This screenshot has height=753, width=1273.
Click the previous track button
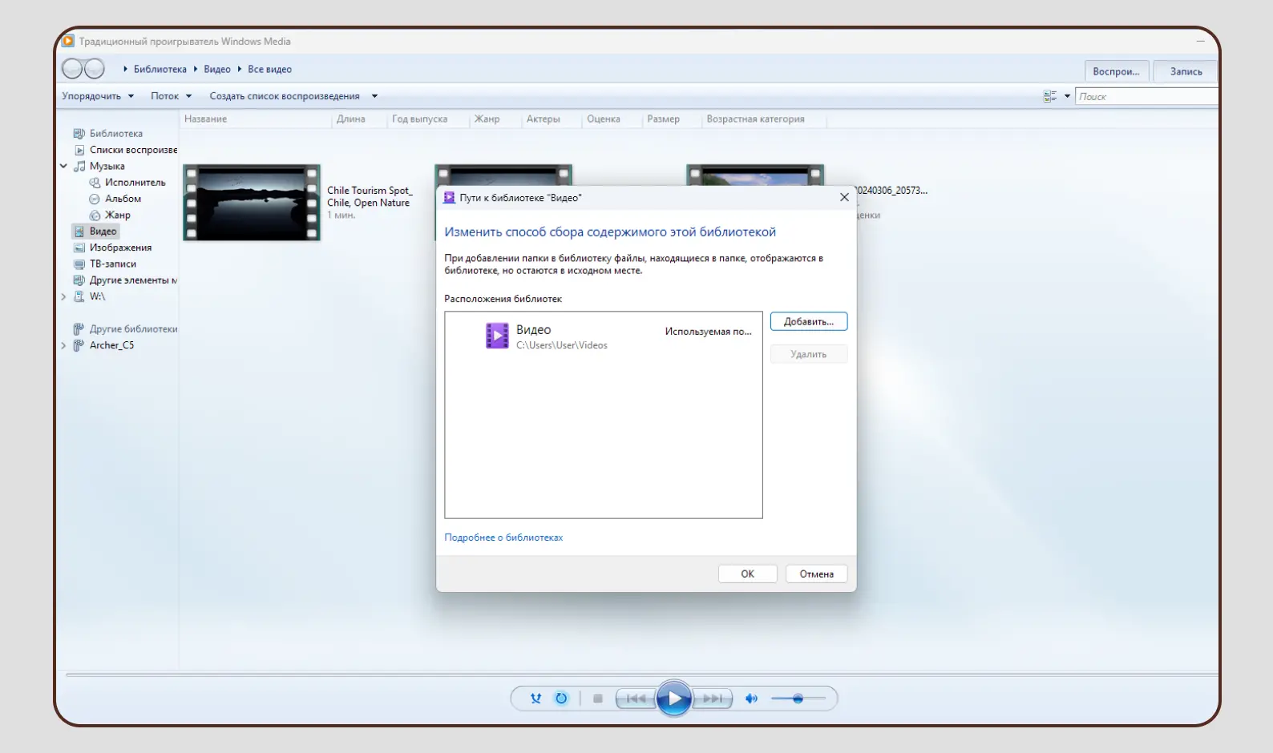[636, 699]
